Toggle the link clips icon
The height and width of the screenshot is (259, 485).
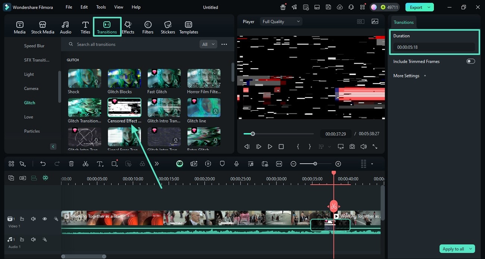pyautogui.click(x=23, y=178)
